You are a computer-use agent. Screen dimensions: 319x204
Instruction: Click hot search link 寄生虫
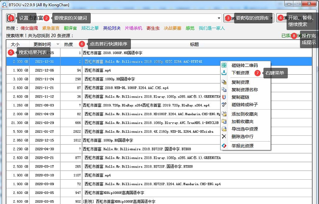[153, 28]
